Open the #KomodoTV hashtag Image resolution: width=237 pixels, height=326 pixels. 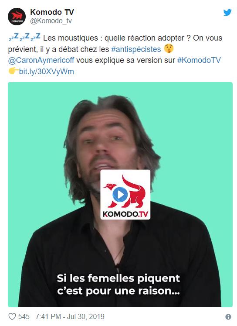[x=199, y=60]
